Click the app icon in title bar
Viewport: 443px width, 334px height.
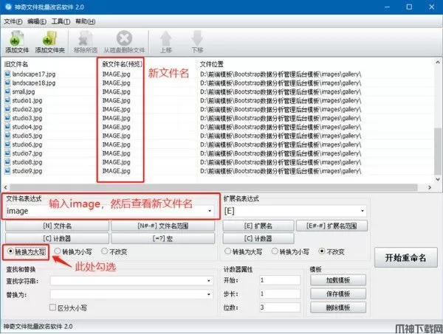[8, 7]
